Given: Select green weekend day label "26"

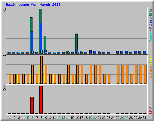Looking at the screenshot, I should click(x=122, y=118).
